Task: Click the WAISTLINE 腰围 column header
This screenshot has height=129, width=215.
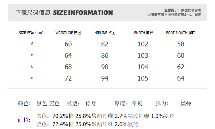Action: pyautogui.click(x=68, y=33)
